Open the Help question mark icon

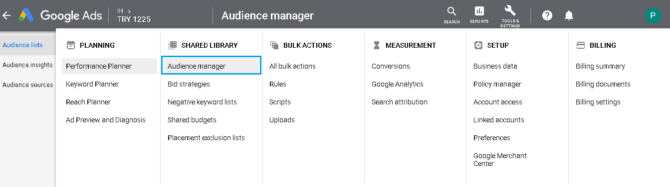[x=547, y=15]
